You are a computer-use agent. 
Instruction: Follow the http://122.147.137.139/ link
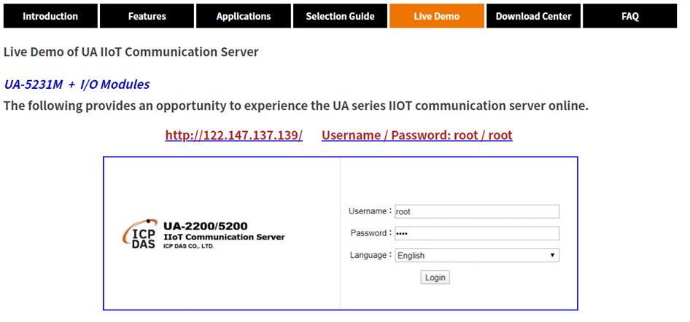click(234, 135)
